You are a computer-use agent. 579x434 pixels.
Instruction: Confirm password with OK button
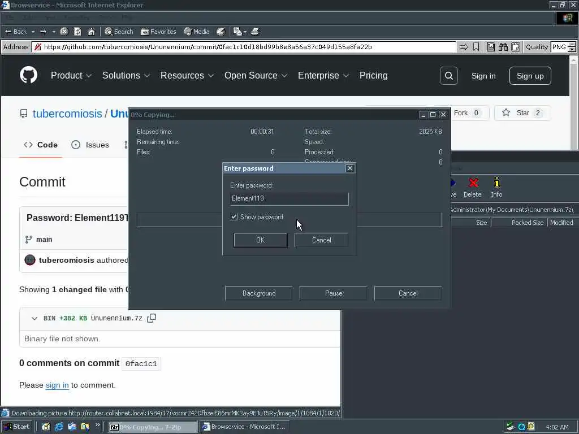click(260, 240)
